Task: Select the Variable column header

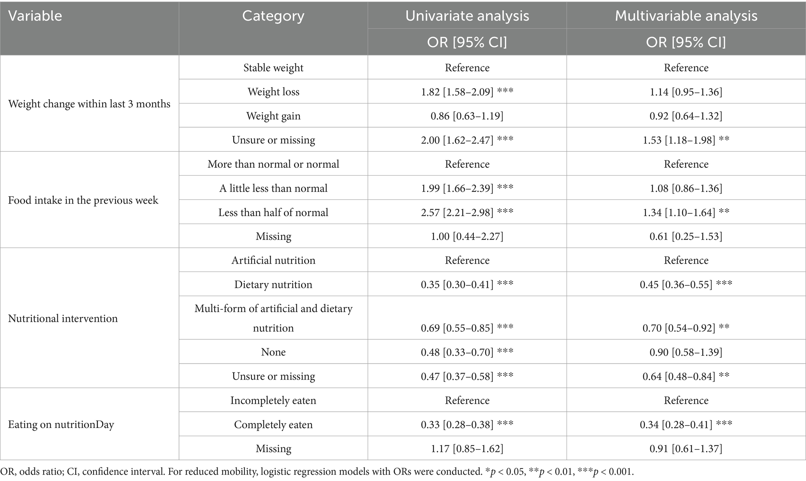Action: 35,16
